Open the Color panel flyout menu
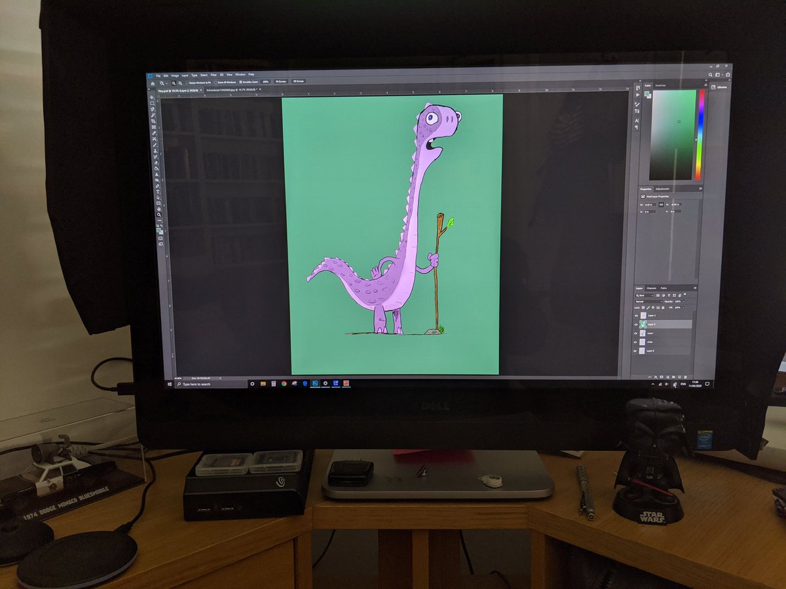This screenshot has height=589, width=786. click(x=706, y=85)
